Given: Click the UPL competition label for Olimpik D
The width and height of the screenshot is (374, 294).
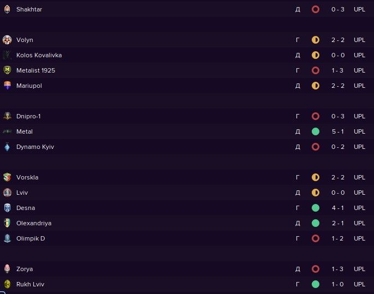Looking at the screenshot, I should click(x=359, y=238).
